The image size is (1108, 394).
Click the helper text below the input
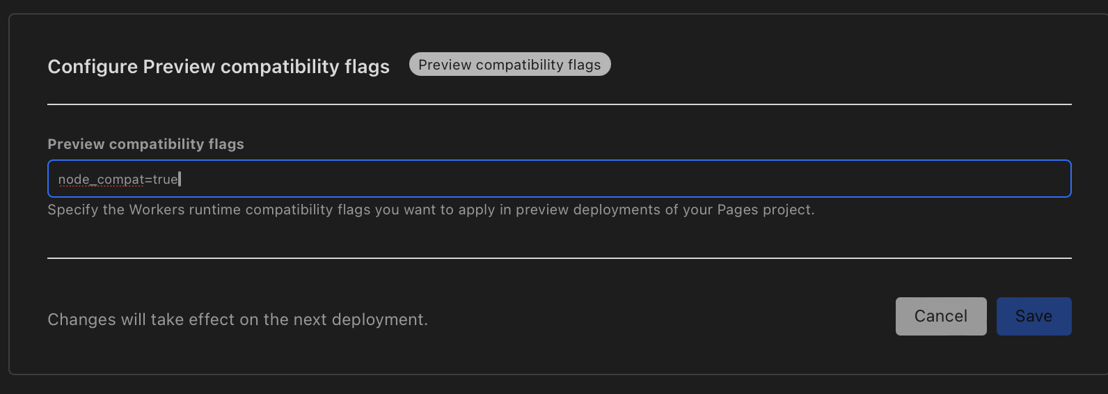point(430,210)
